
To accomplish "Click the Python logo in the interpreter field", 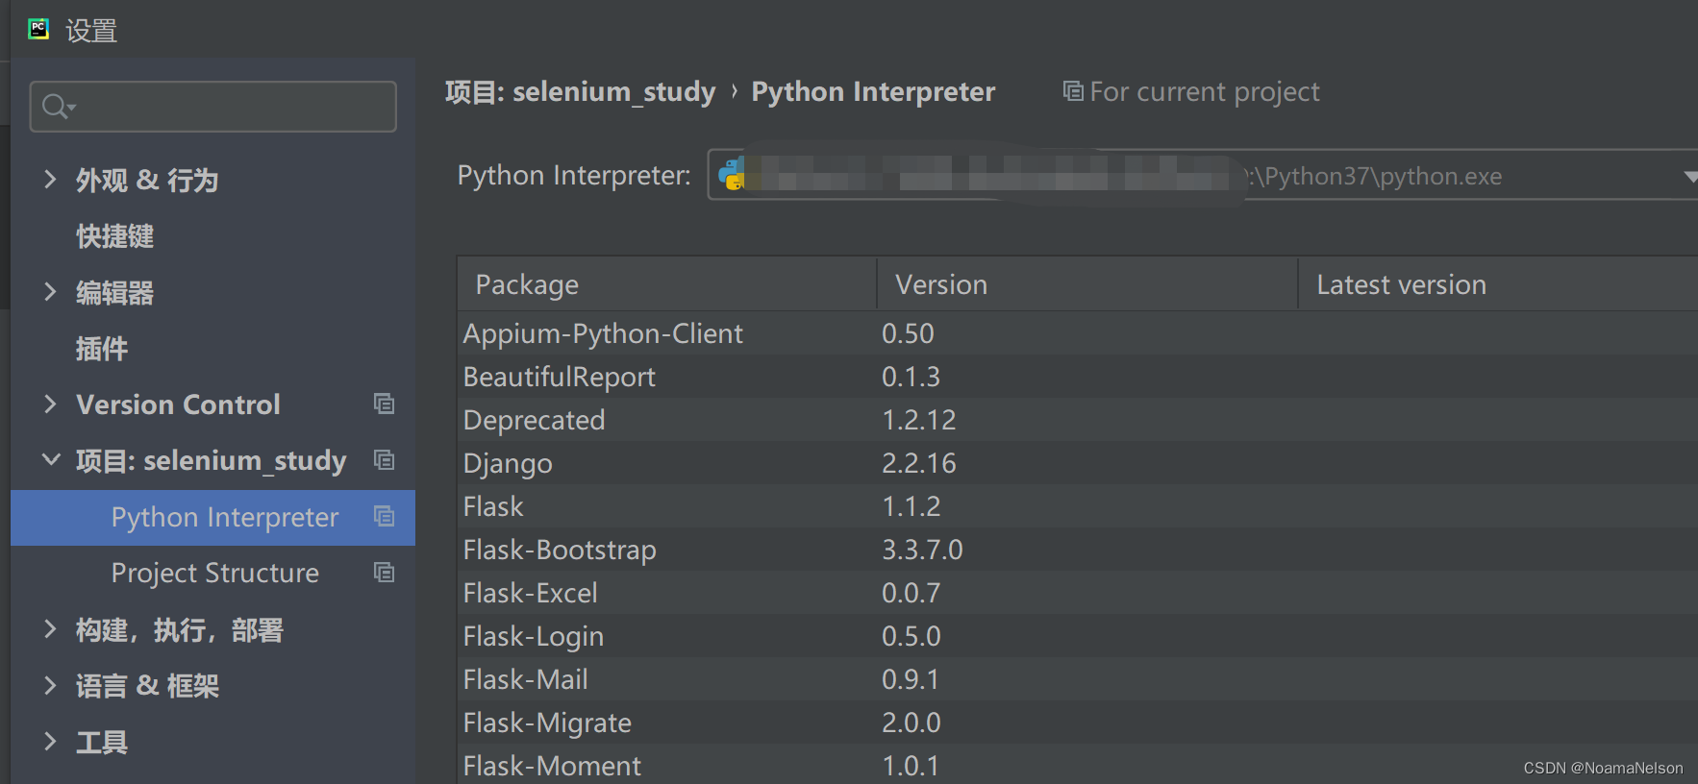I will pos(732,175).
